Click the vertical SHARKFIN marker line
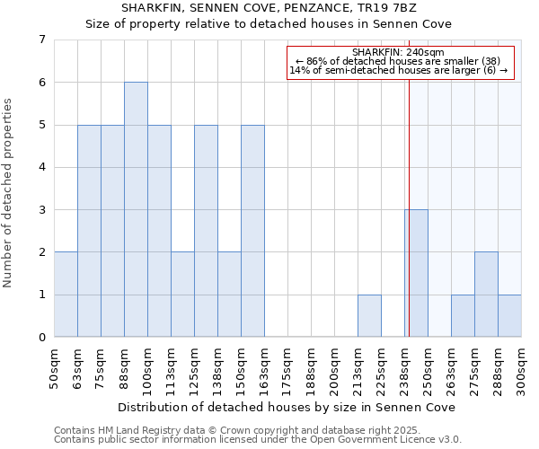This screenshot has height=449, width=539. 410,180
